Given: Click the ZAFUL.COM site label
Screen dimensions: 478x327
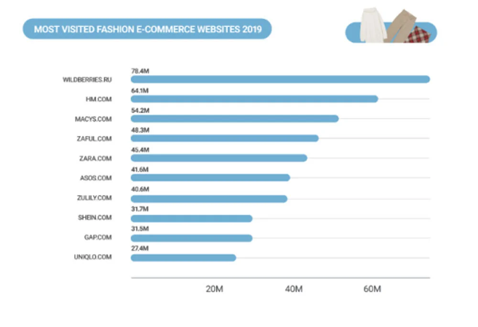Looking at the screenshot, I should coord(96,138).
